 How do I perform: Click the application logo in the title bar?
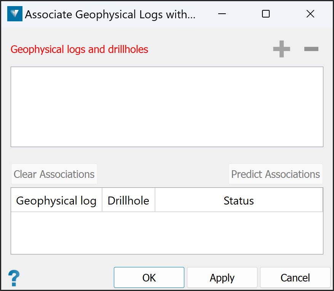click(15, 14)
